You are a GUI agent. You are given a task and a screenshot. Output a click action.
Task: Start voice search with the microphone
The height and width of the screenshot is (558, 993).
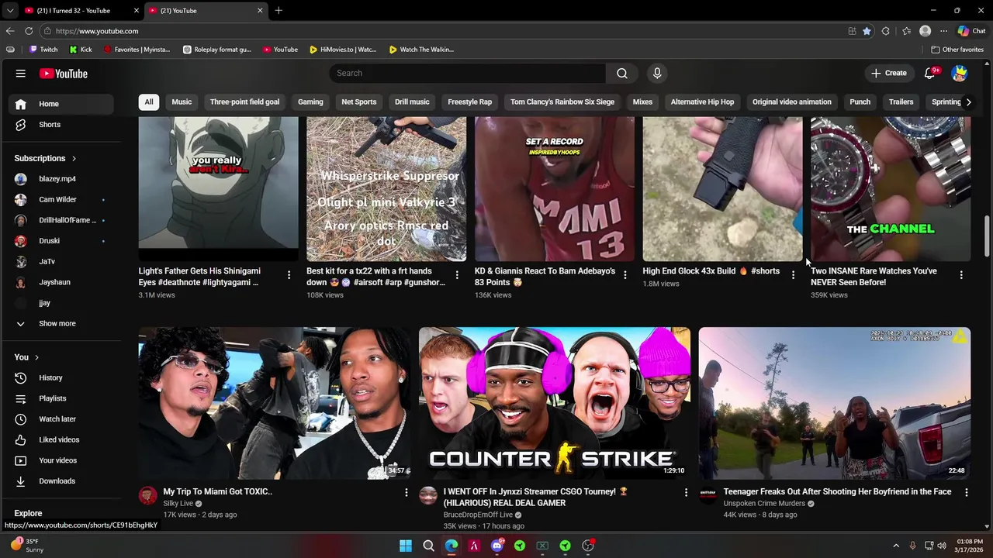(x=657, y=73)
